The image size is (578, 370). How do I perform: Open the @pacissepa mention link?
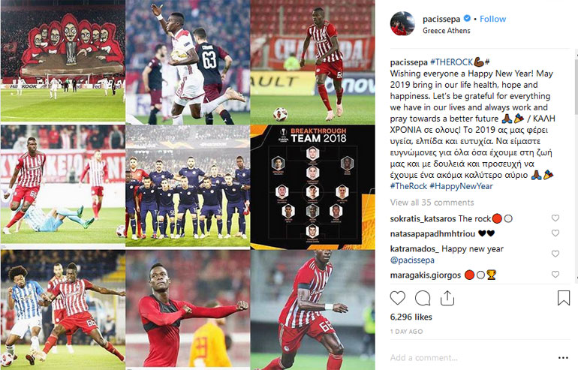click(412, 260)
